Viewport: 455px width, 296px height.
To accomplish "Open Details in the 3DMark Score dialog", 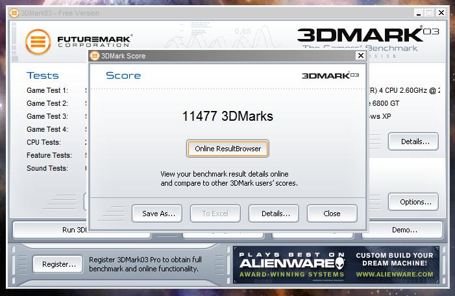I will pyautogui.click(x=274, y=214).
